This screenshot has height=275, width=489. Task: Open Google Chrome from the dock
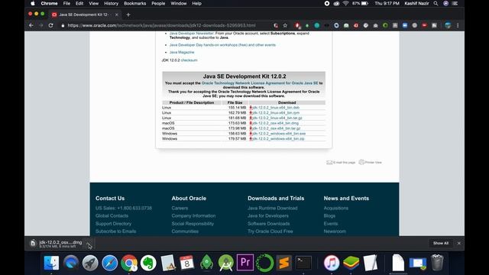click(129, 263)
